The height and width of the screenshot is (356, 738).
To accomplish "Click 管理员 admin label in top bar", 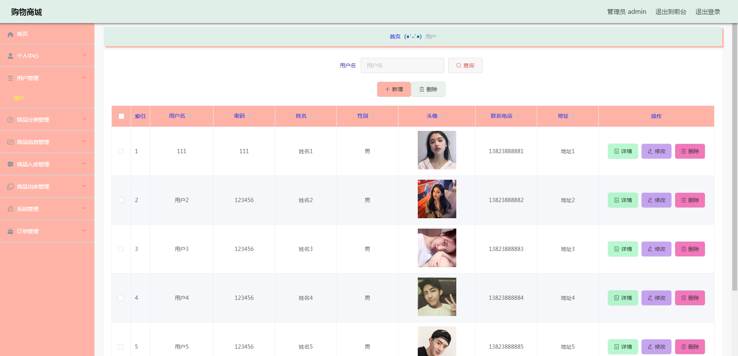I will (x=627, y=12).
